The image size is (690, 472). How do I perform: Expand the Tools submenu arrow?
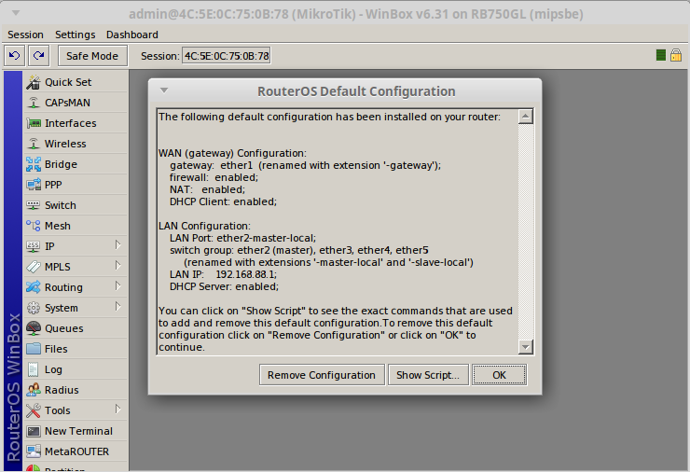click(x=117, y=410)
